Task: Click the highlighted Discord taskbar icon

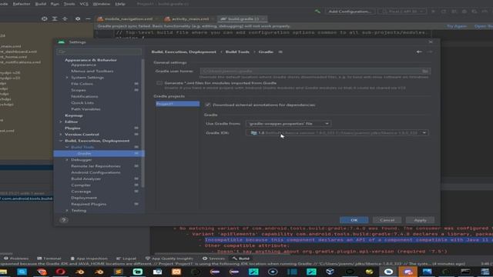Action: 408,272
